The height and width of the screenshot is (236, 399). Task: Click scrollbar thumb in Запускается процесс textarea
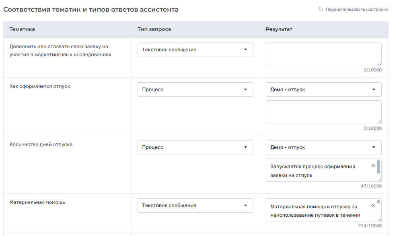click(x=378, y=167)
